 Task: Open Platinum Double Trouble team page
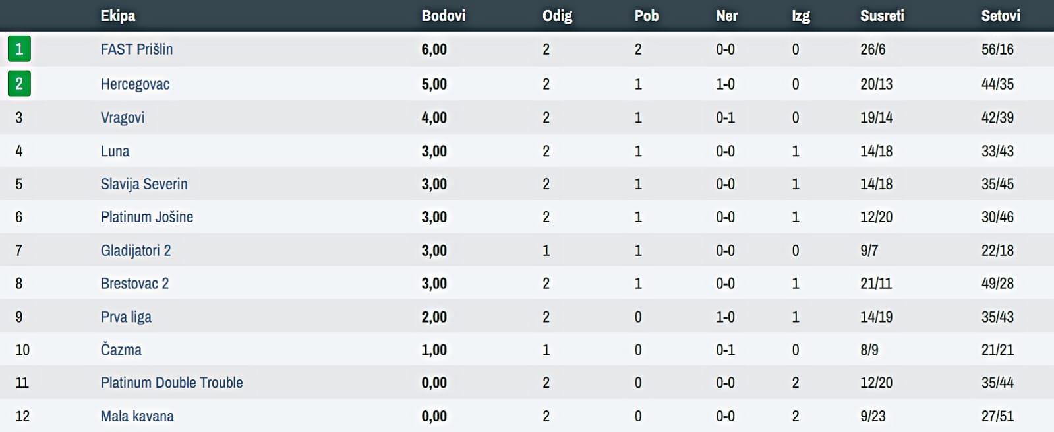171,383
